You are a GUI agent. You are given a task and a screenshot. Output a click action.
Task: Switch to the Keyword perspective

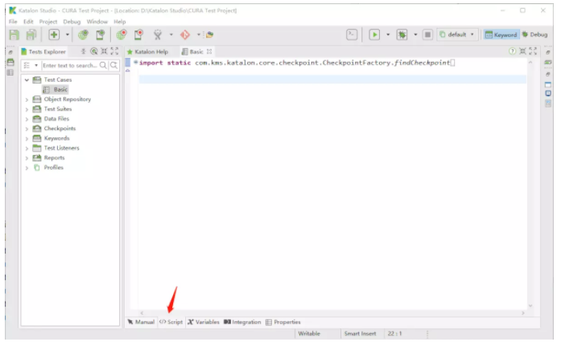click(501, 35)
